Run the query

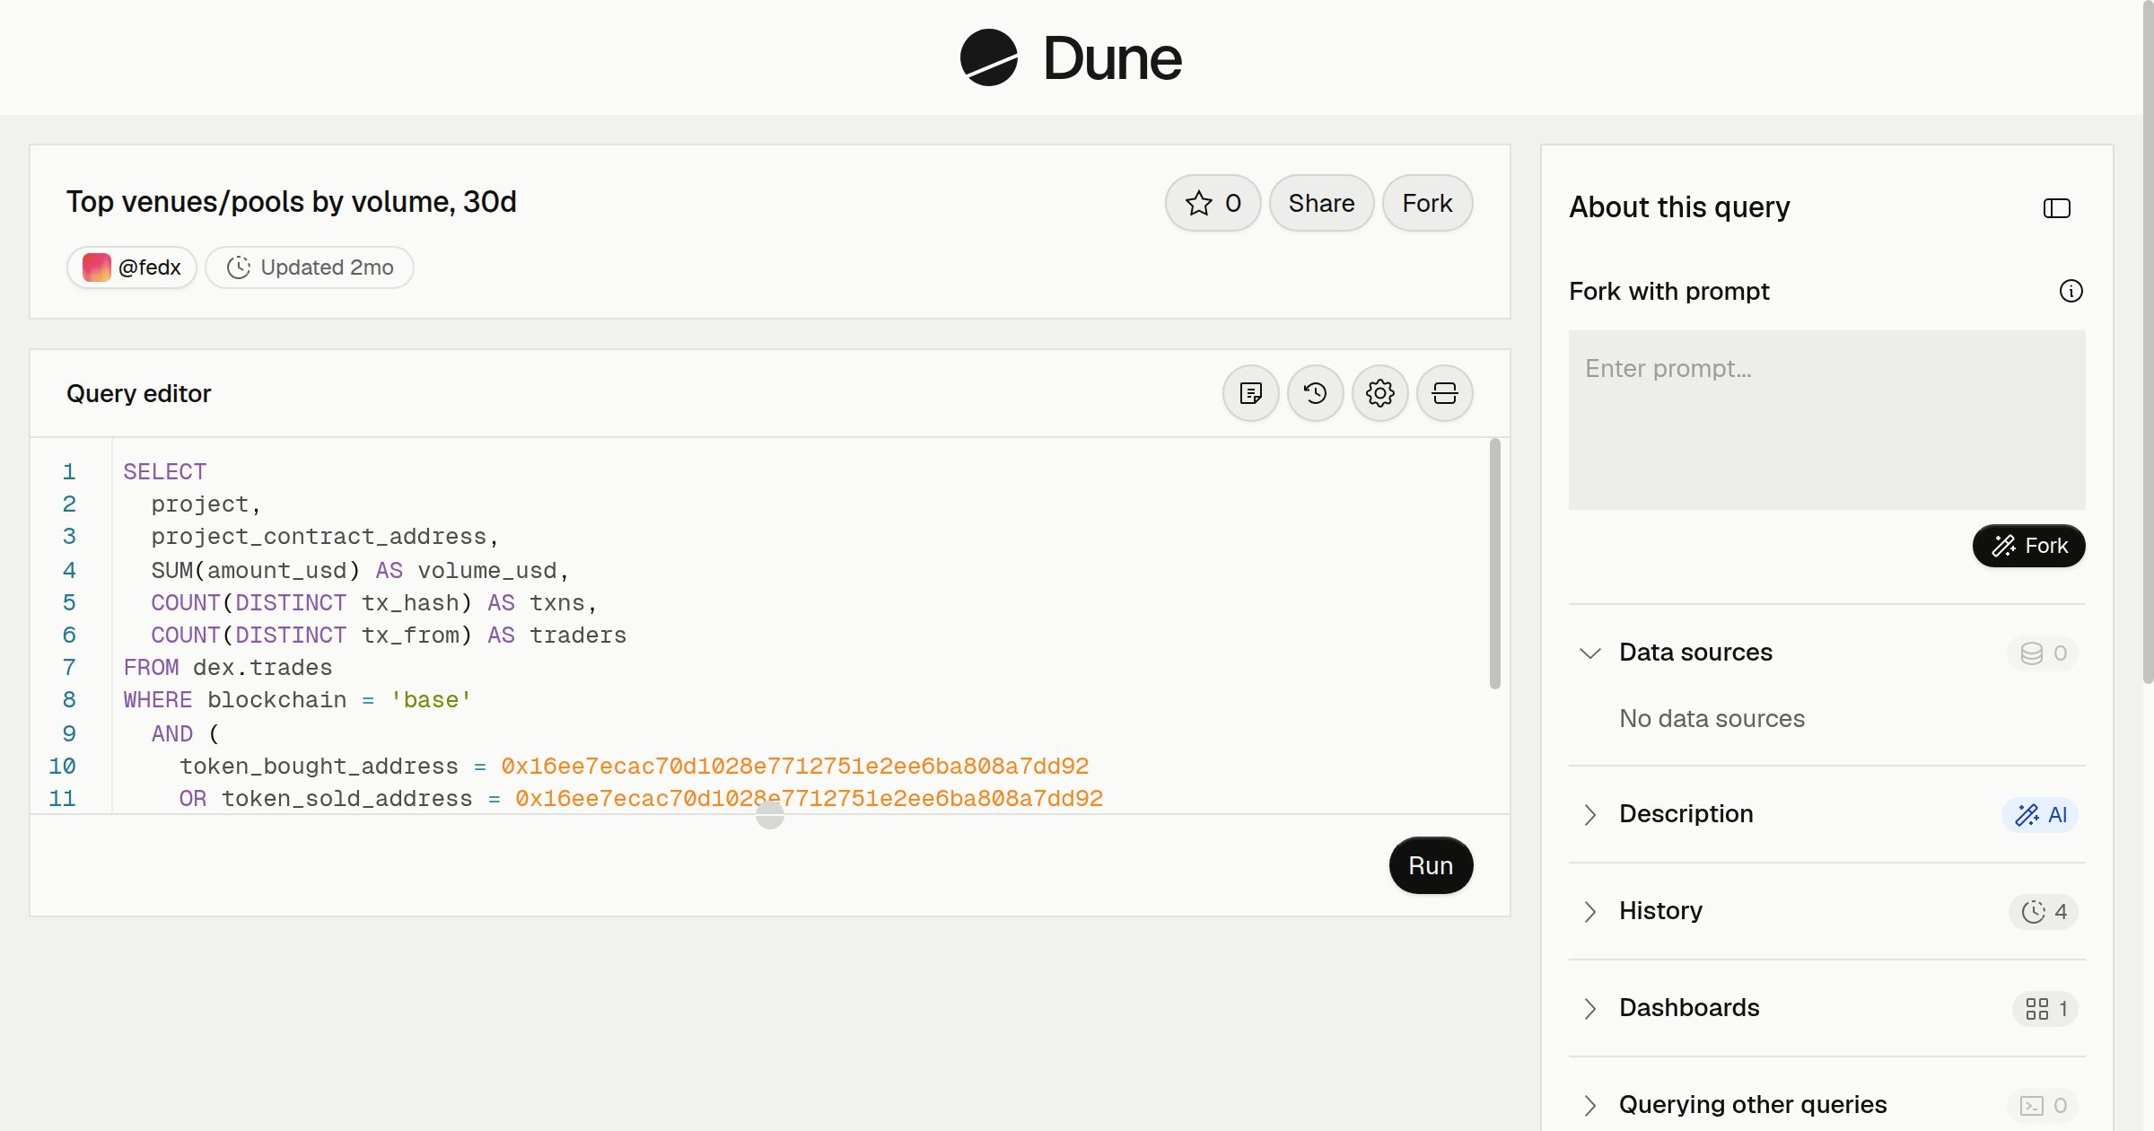pyautogui.click(x=1431, y=865)
